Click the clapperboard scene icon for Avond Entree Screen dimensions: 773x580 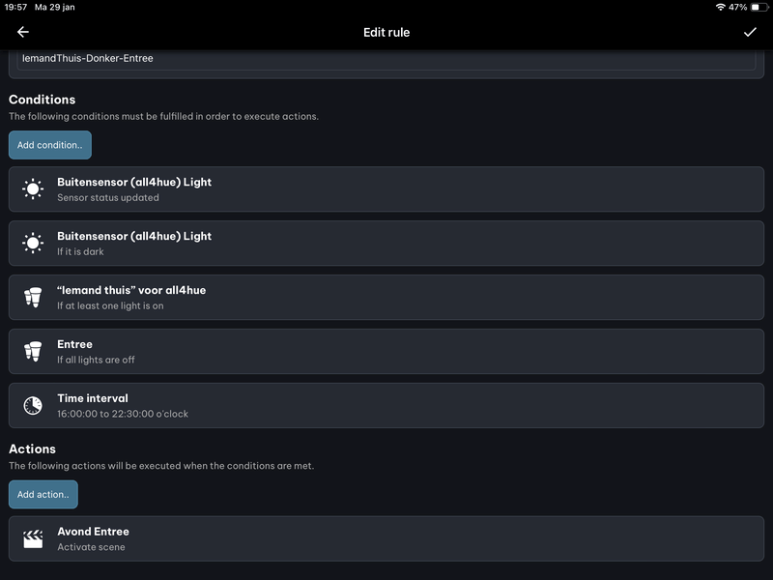(x=33, y=538)
